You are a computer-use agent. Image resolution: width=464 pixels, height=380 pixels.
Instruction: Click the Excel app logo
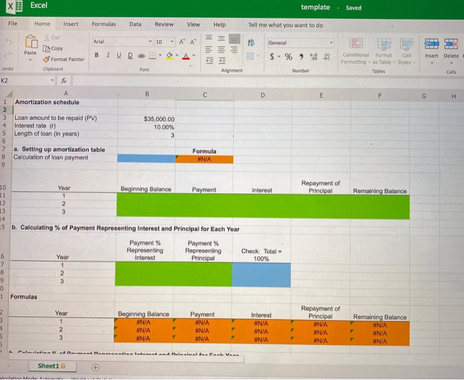click(x=15, y=7)
